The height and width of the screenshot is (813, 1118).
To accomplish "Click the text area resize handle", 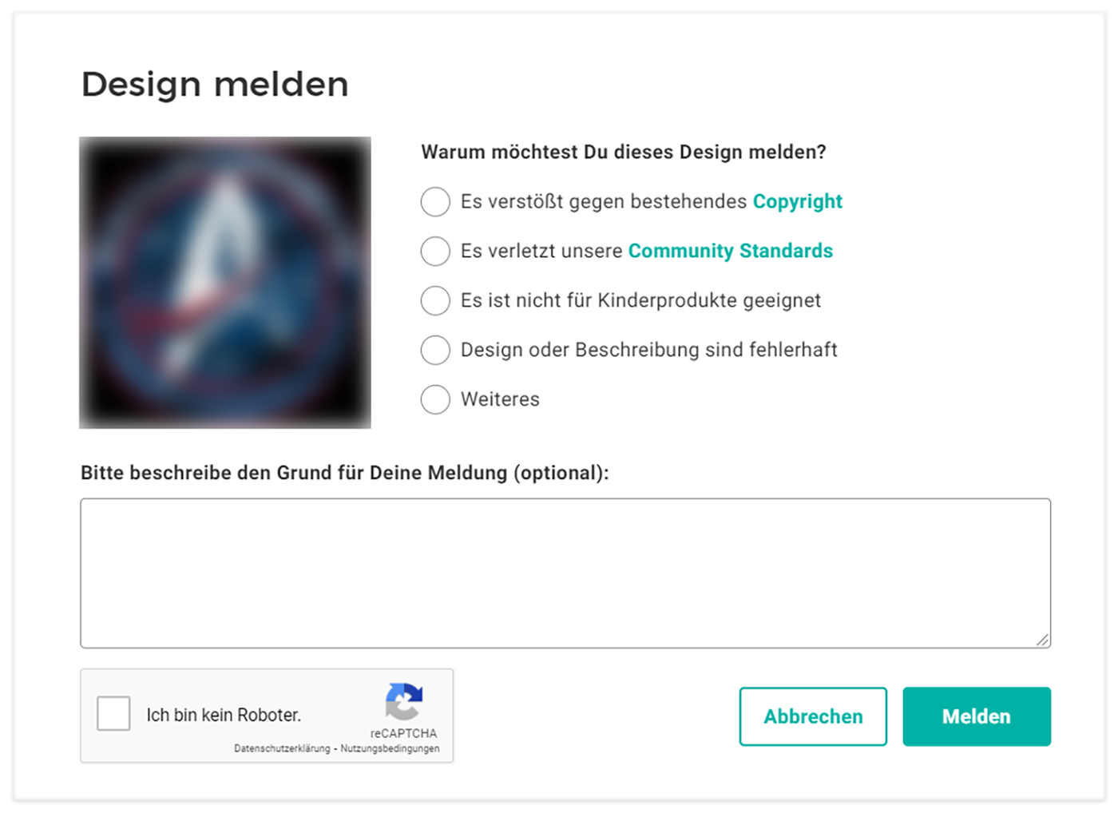I will pyautogui.click(x=1042, y=640).
